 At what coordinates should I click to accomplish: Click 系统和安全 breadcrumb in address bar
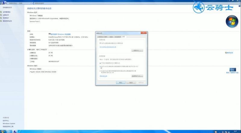tap(13, 3)
